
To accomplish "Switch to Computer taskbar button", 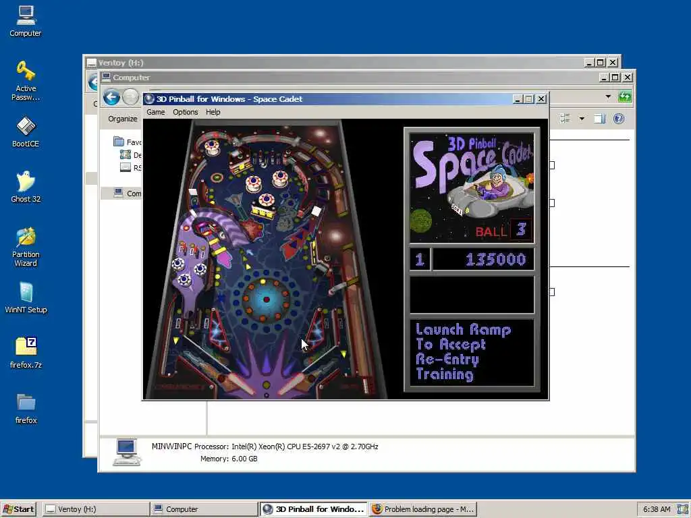I will pyautogui.click(x=204, y=509).
